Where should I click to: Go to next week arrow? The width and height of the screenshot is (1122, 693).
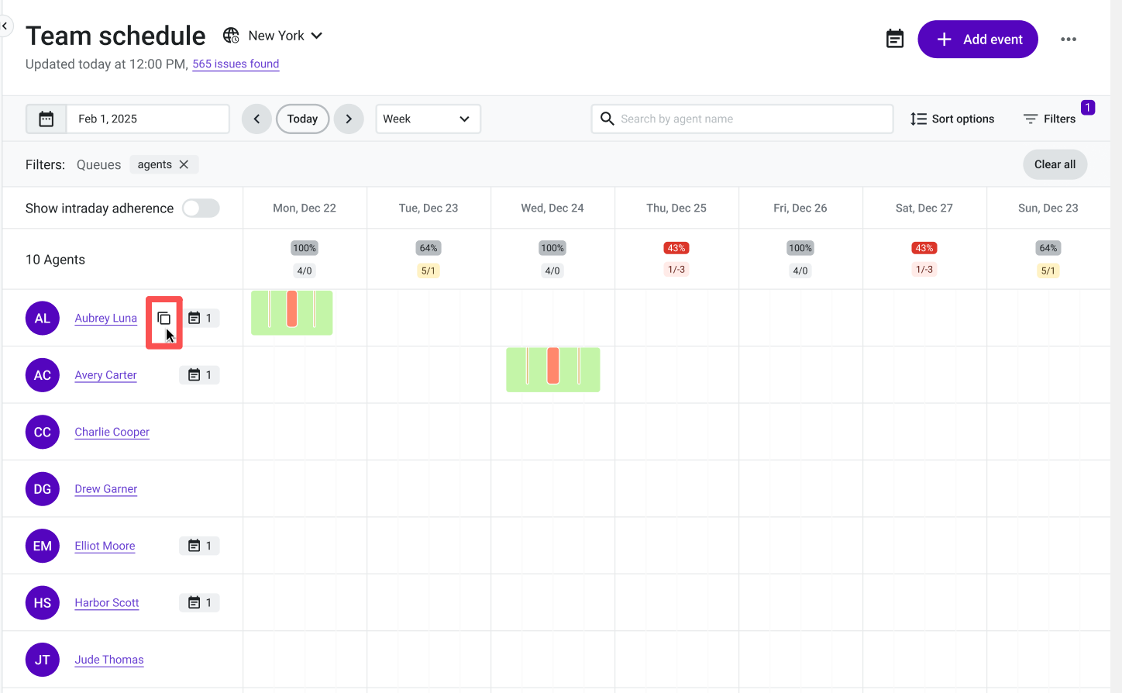pos(349,119)
